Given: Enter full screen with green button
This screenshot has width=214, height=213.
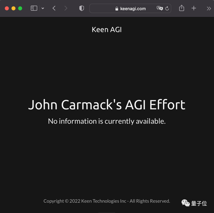Looking at the screenshot, I should point(20,8).
